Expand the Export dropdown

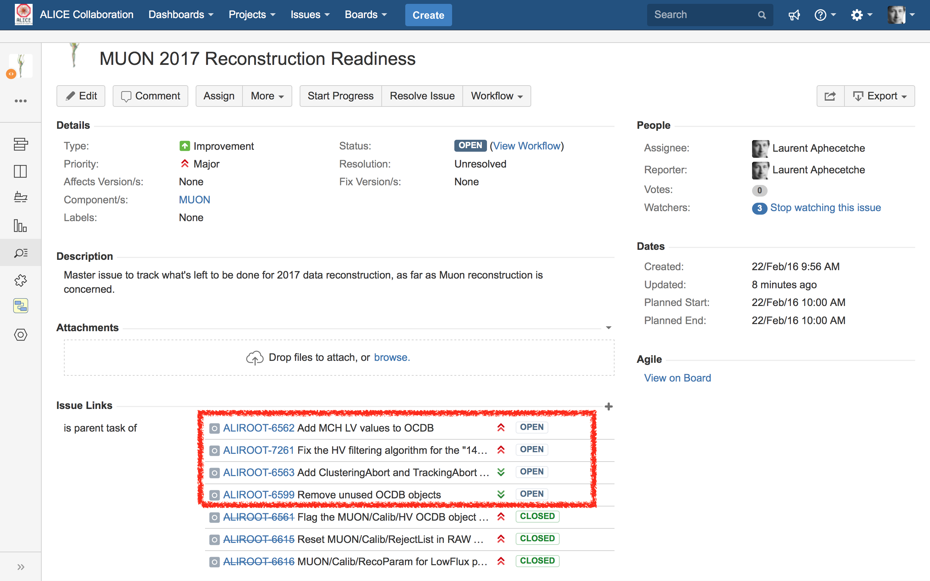[879, 96]
